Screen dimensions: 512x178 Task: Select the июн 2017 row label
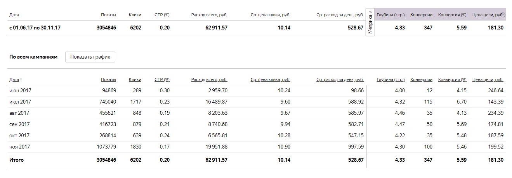click(20, 90)
